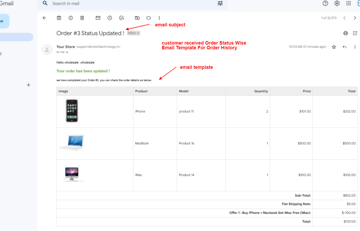Remove the Inbox label from the email
Viewport: 360px width, 231px height.
[138, 33]
